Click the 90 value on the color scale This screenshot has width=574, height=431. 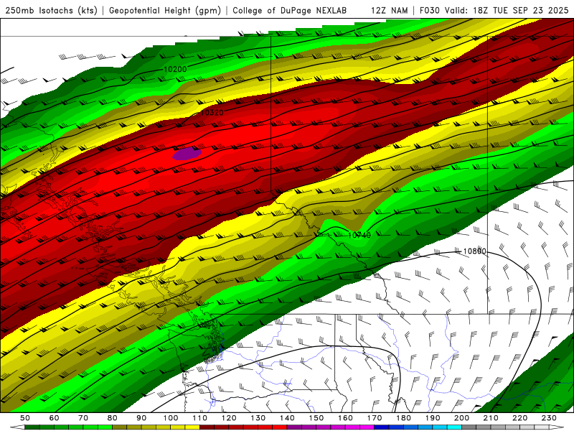point(141,418)
